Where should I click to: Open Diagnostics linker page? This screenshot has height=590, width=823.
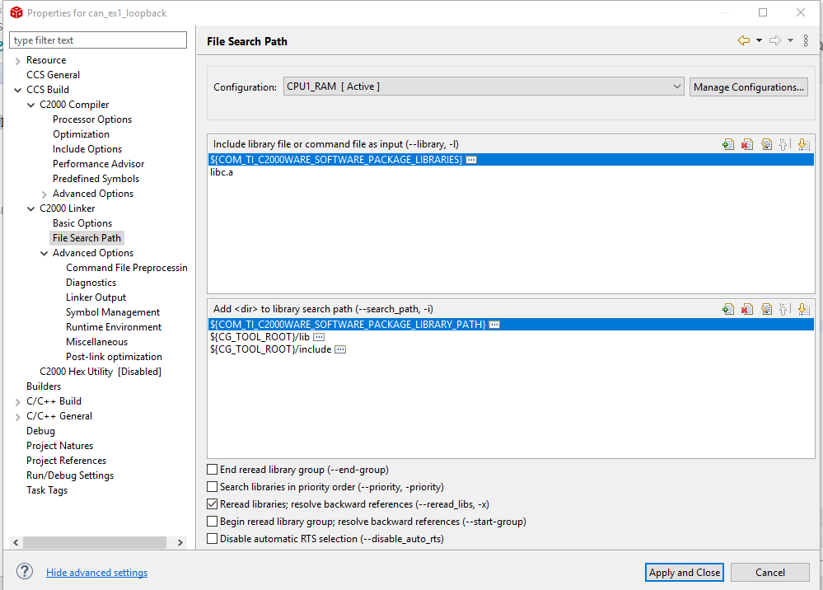click(x=91, y=283)
